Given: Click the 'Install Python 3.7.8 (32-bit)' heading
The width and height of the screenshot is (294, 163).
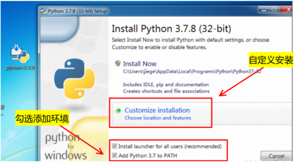Looking at the screenshot, I should pos(171,29).
